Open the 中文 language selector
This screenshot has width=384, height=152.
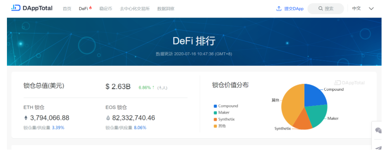coord(356,8)
